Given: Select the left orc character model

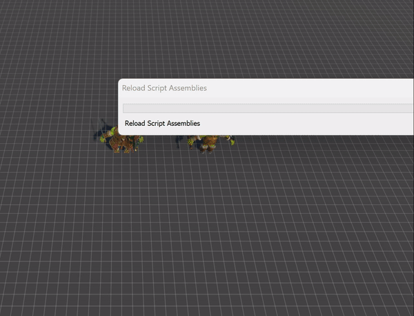Looking at the screenshot, I should pos(121,140).
